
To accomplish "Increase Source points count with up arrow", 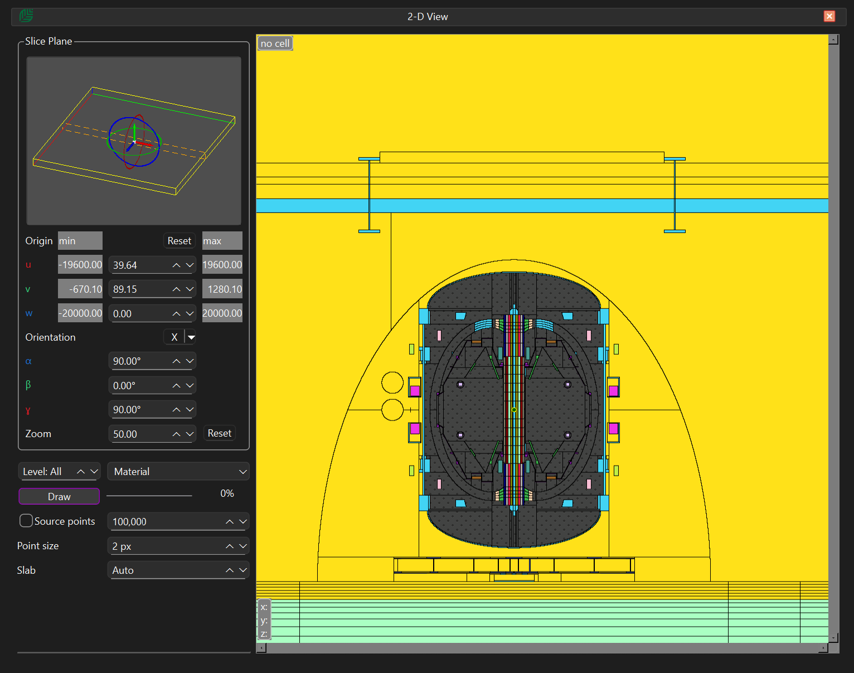I will pyautogui.click(x=230, y=522).
